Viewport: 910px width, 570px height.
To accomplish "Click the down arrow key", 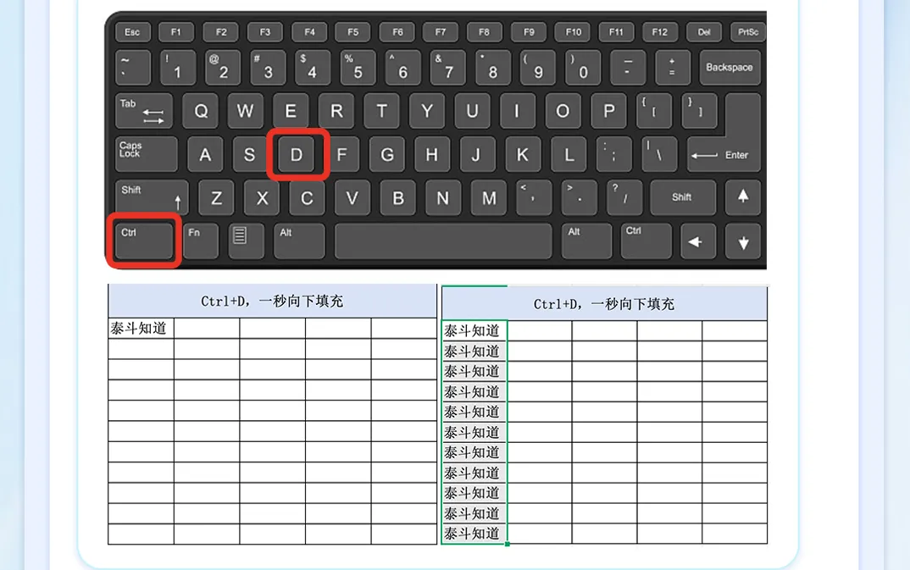I will [743, 241].
